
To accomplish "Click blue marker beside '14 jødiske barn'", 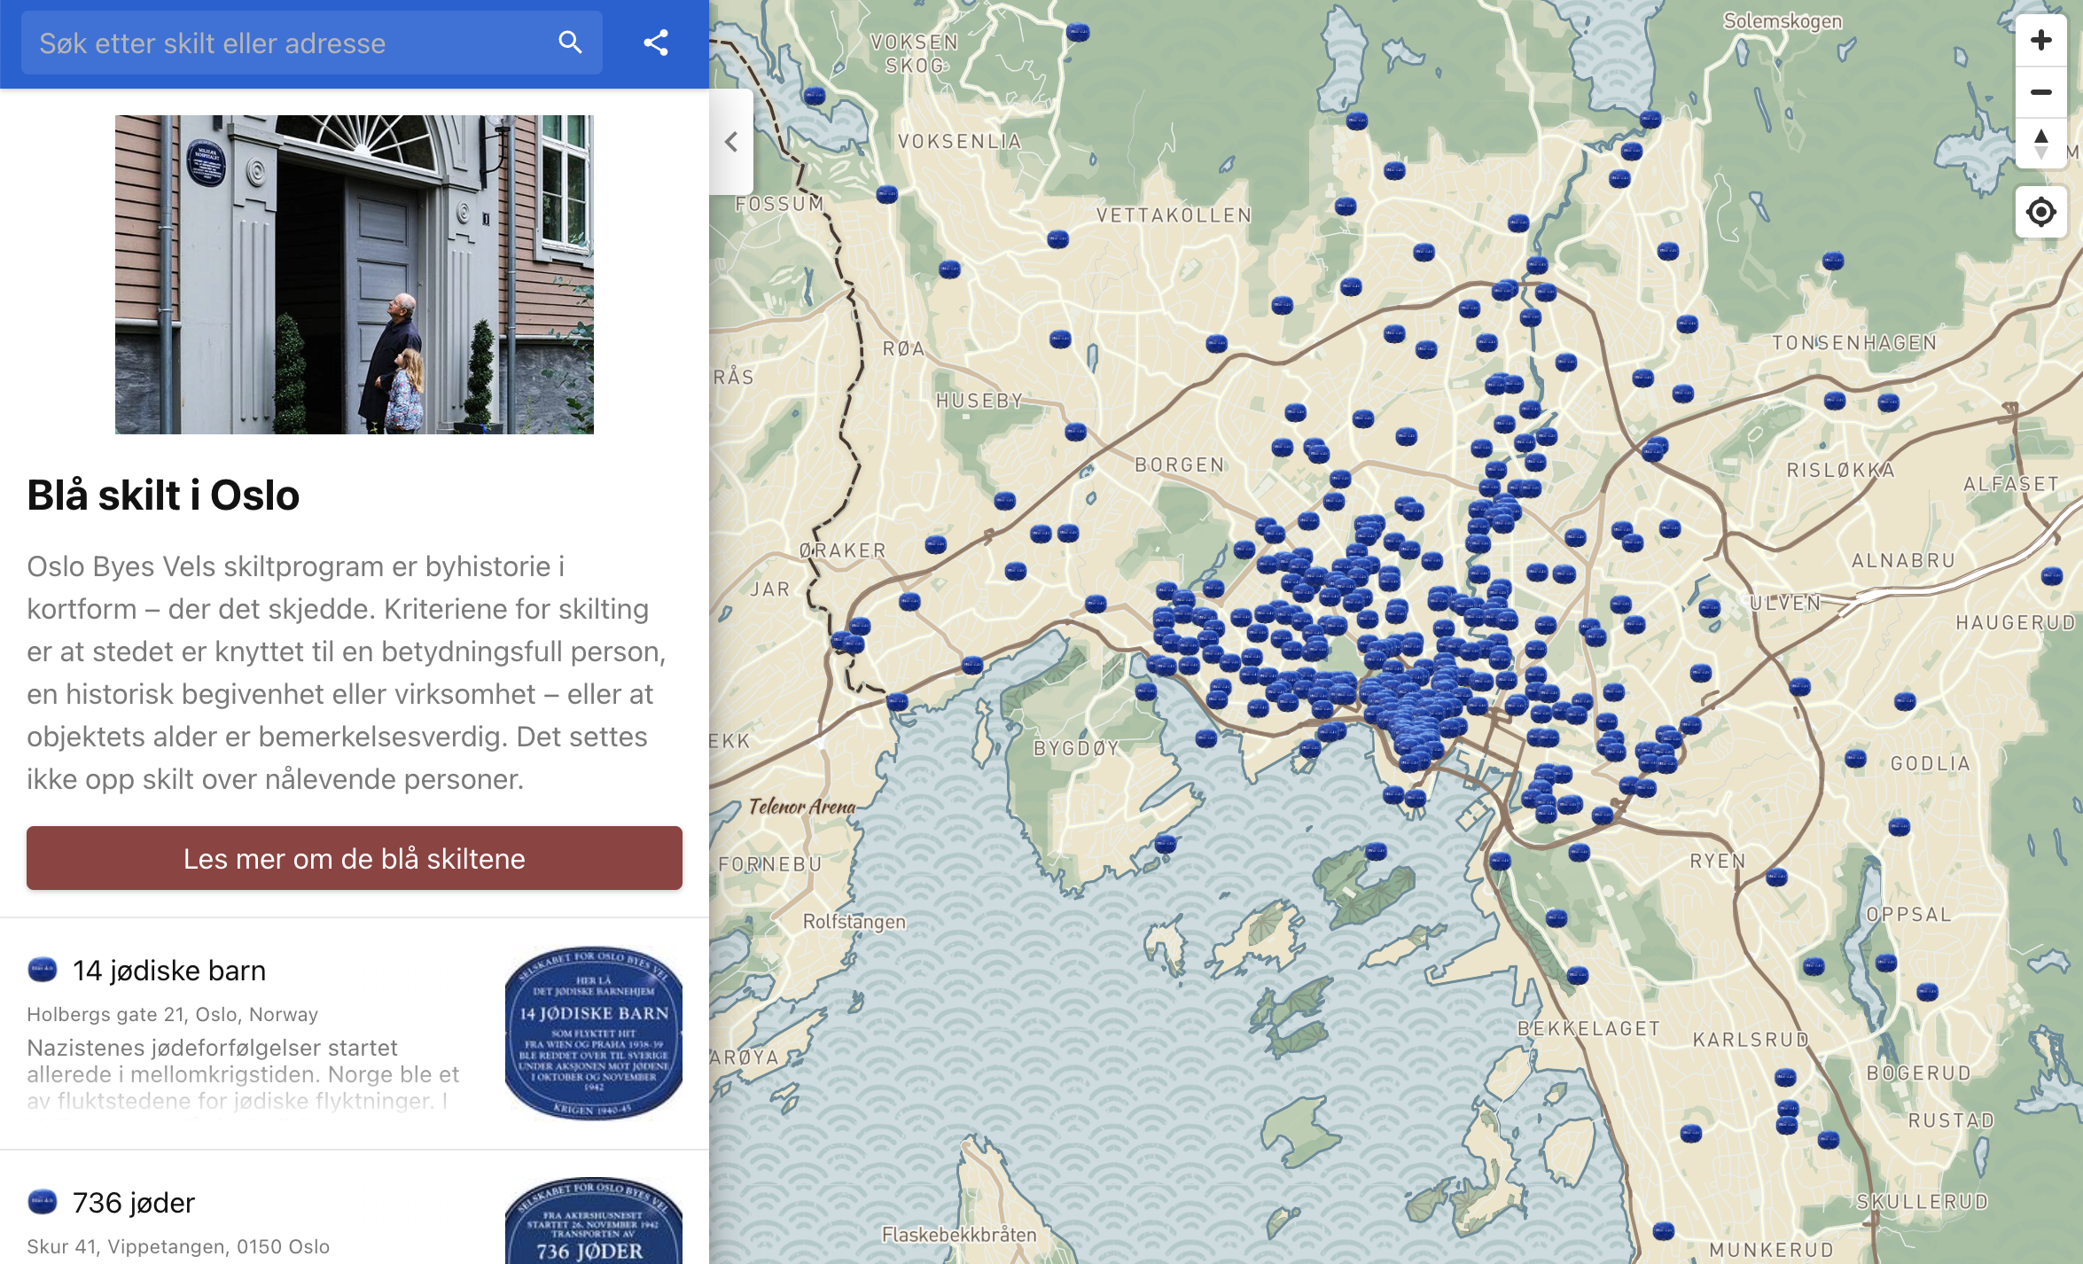I will click(43, 970).
